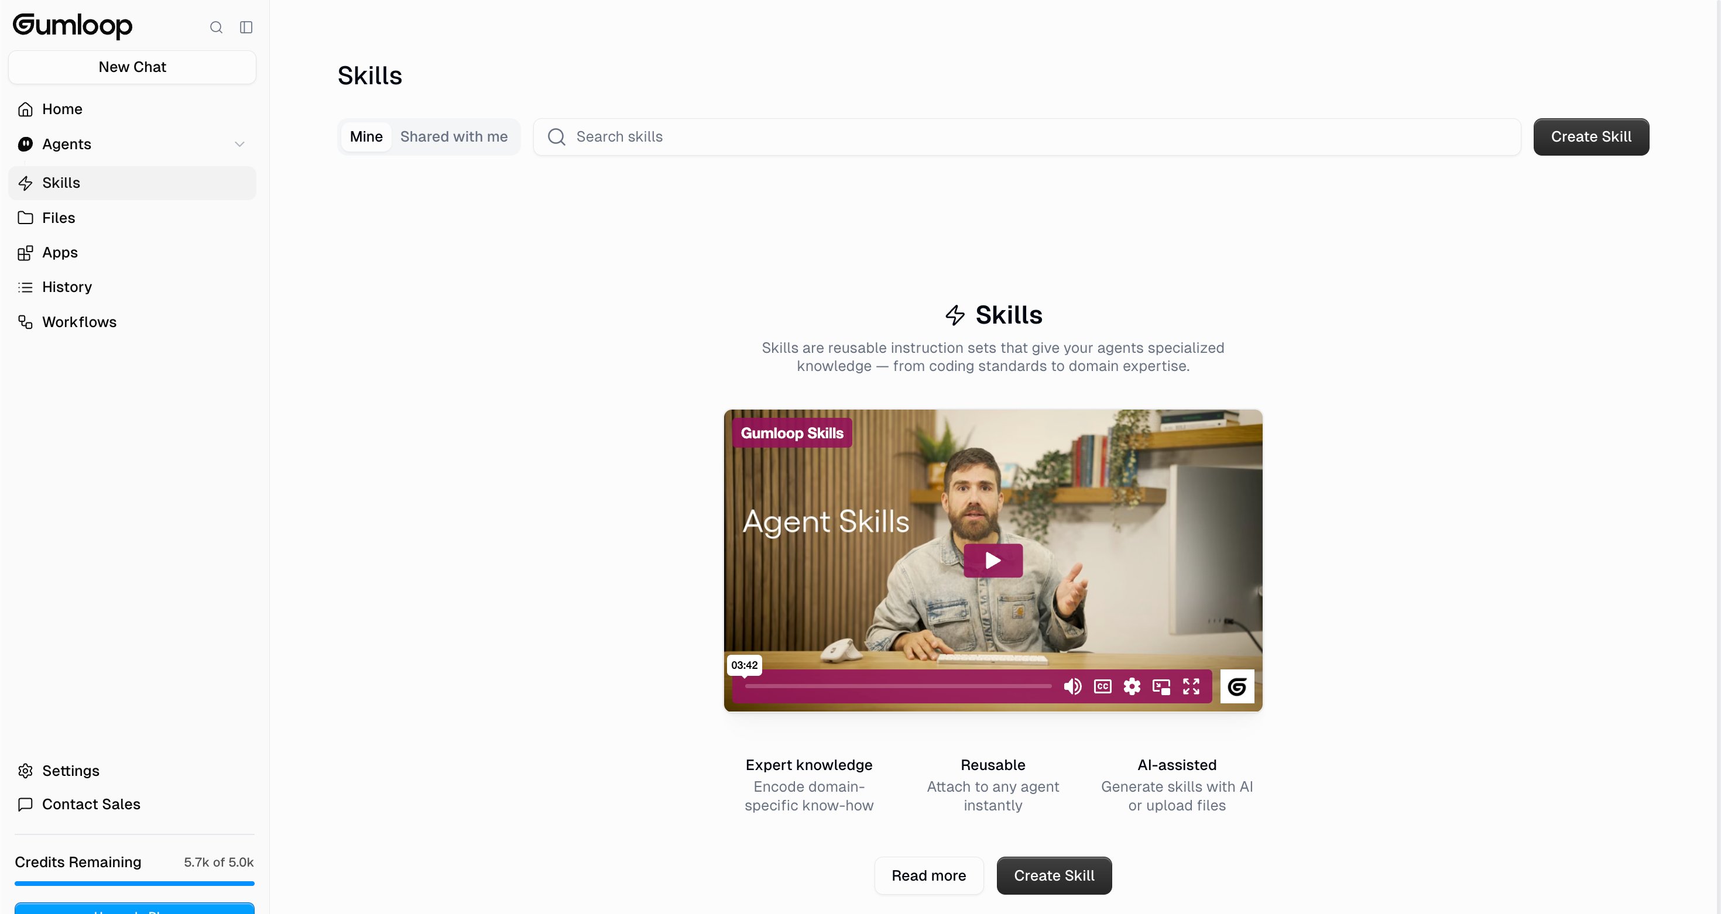
Task: Open video settings gear icon
Action: (x=1132, y=686)
